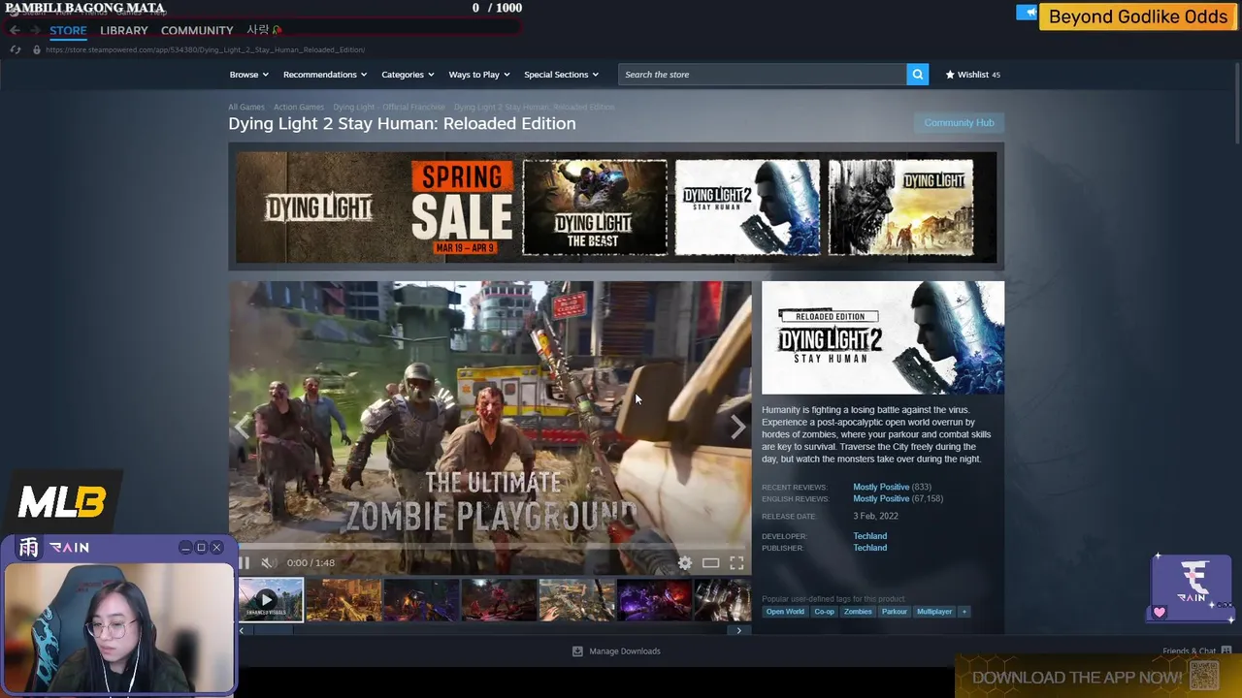Click the Open World tag
The height and width of the screenshot is (698, 1242).
(x=785, y=612)
